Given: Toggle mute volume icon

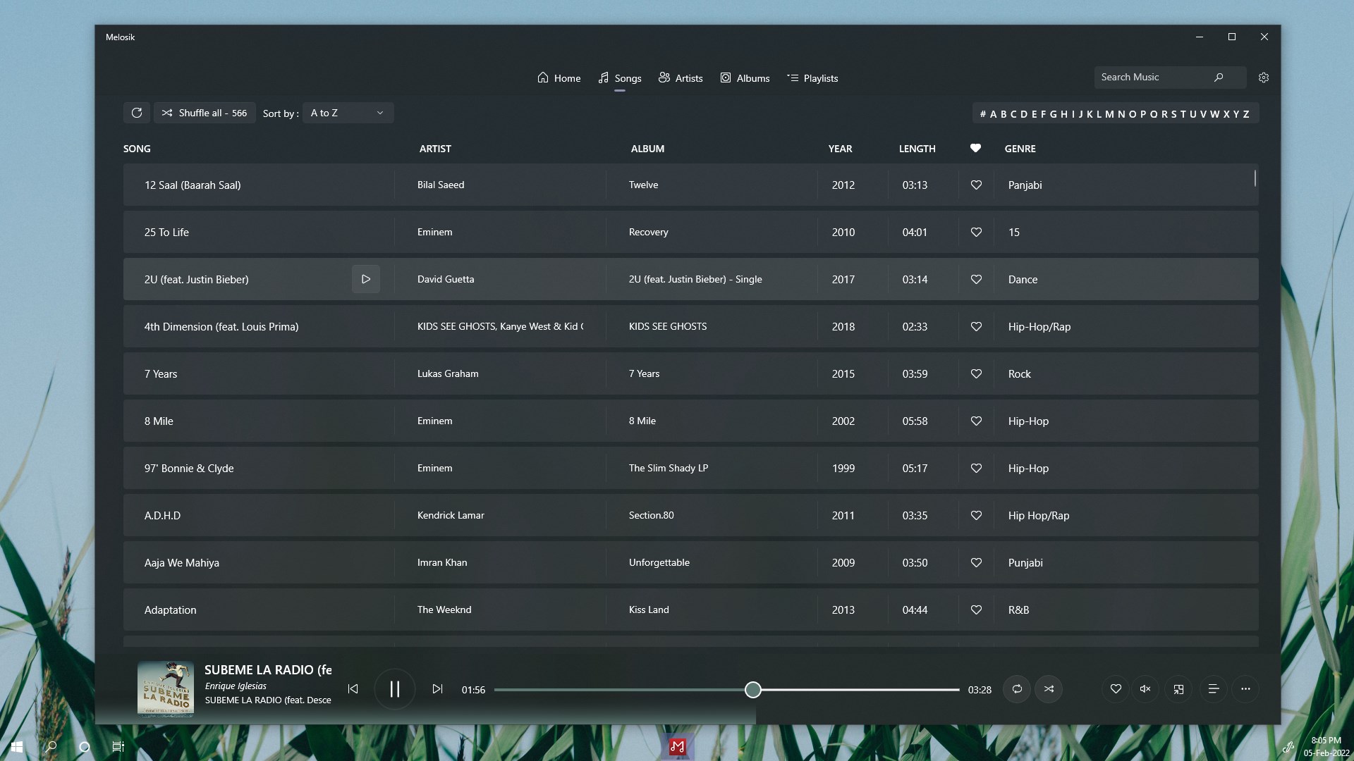Looking at the screenshot, I should (1145, 689).
